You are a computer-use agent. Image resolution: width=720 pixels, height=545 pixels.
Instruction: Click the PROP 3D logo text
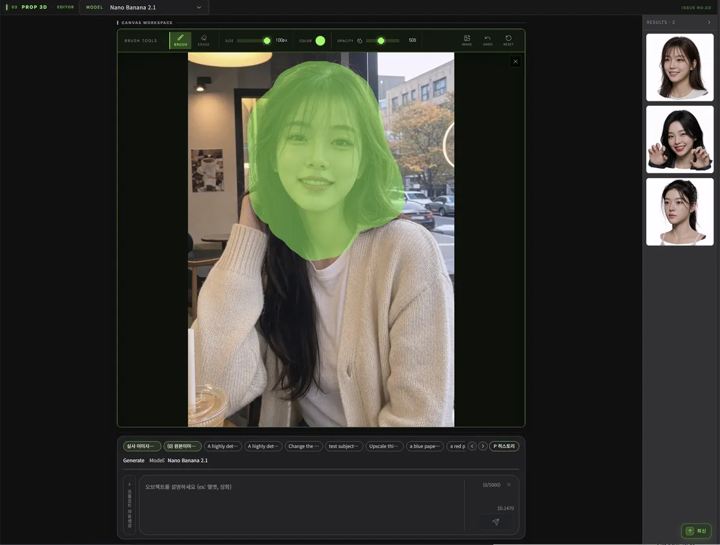34,7
